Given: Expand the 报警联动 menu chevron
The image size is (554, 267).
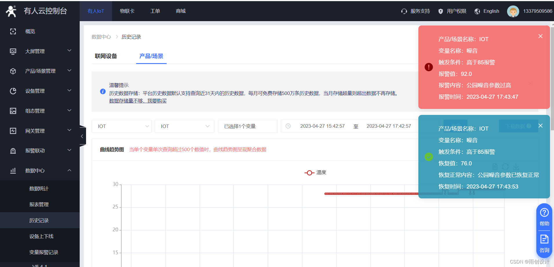Looking at the screenshot, I should pyautogui.click(x=69, y=150).
